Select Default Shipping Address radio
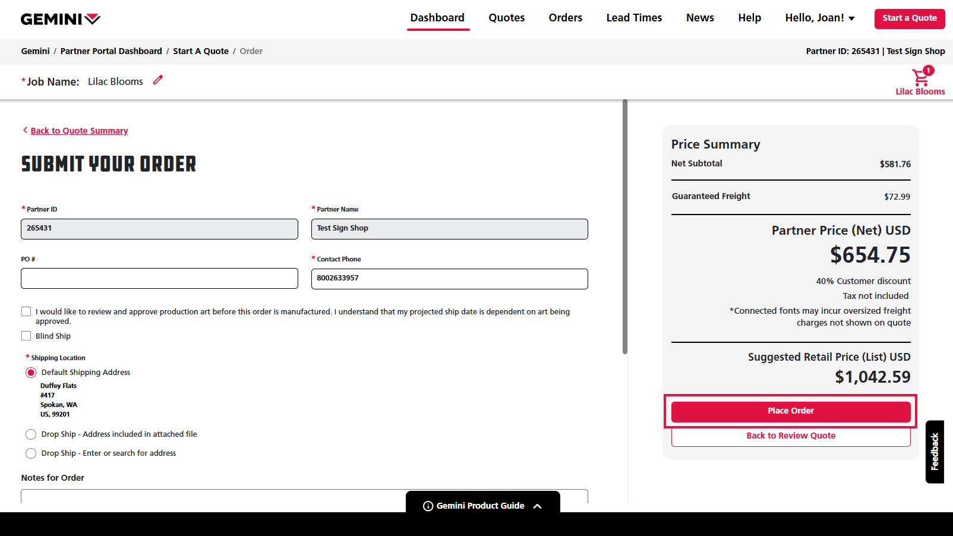 31,373
